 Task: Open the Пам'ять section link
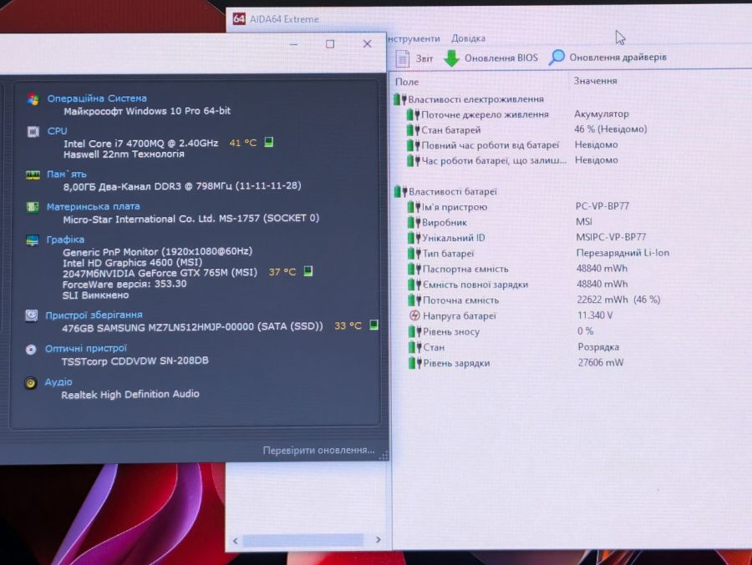pyautogui.click(x=67, y=174)
